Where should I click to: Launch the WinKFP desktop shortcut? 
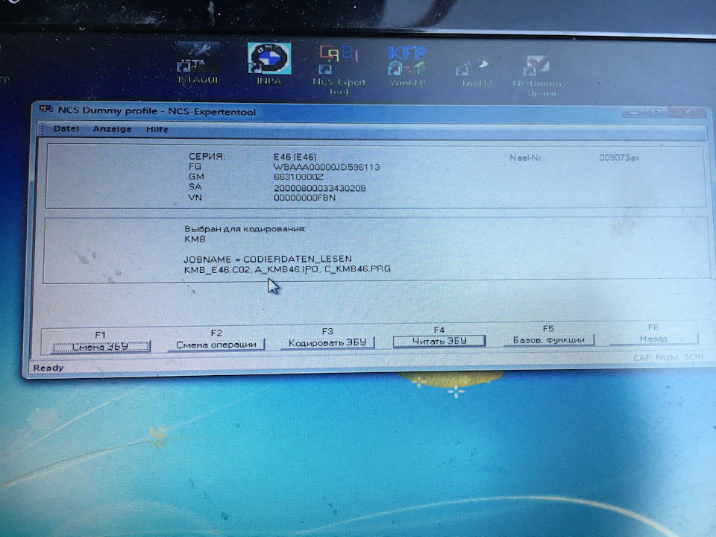(x=407, y=66)
